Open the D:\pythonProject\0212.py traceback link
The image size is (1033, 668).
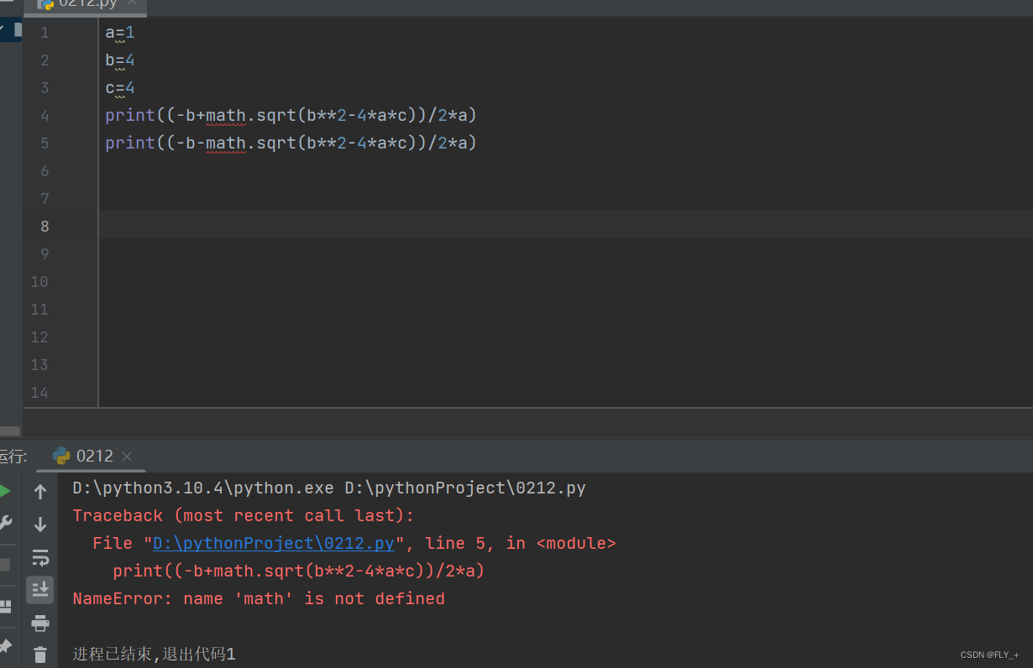coord(272,543)
